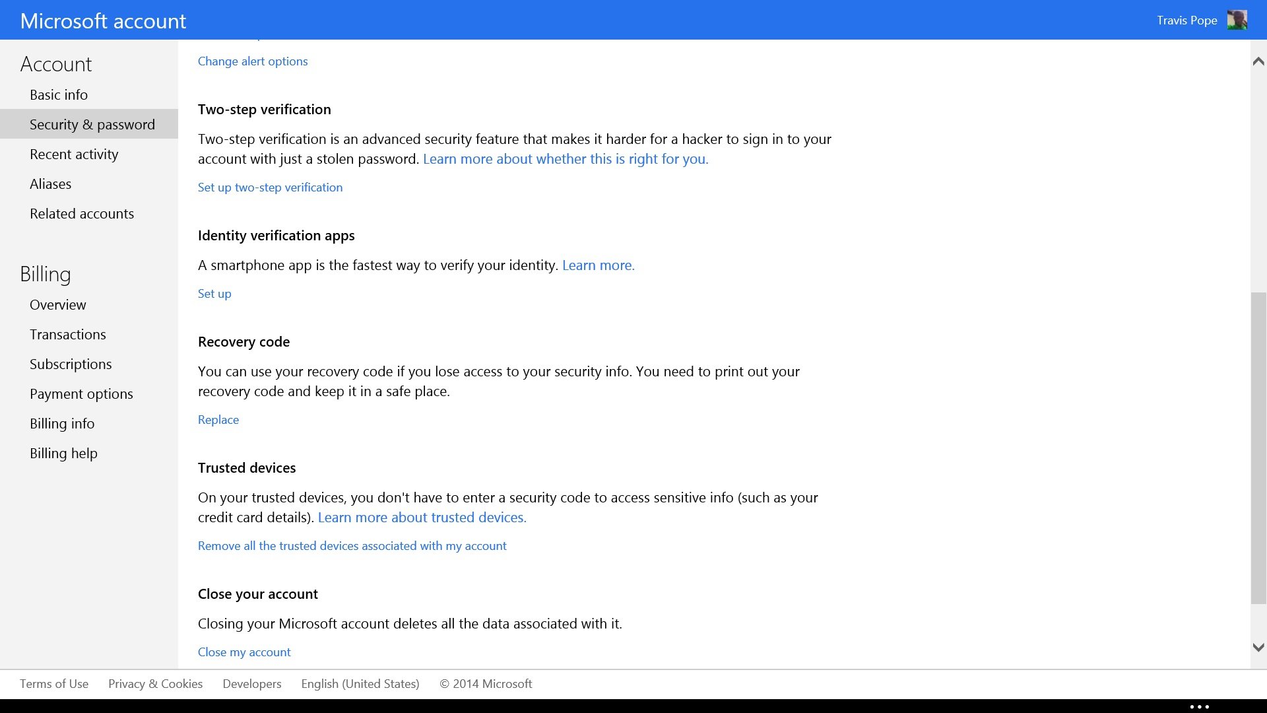Open the English (United States) language selector

tap(360, 683)
